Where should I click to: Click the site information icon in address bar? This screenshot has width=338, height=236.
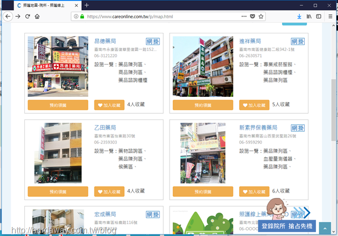point(76,16)
